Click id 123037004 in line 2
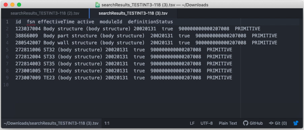 coord(28,29)
